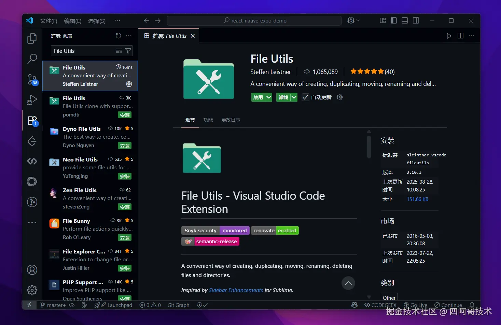The width and height of the screenshot is (501, 325).
Task: Switch to the Details tab
Action: click(190, 120)
